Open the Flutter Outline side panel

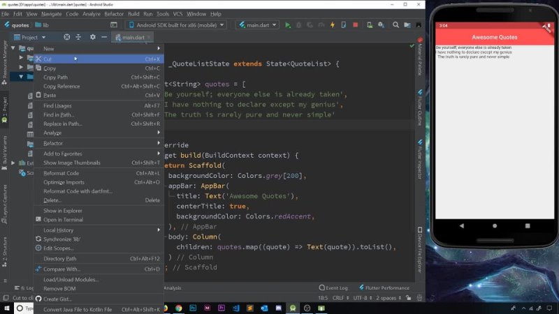pos(420,107)
